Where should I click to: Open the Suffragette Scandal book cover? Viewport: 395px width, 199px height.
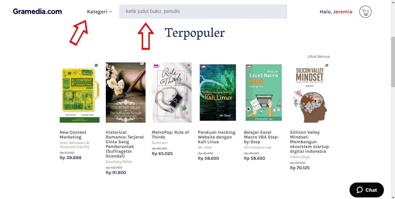click(x=126, y=93)
